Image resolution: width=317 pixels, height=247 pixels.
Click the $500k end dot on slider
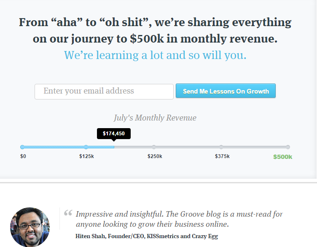click(x=288, y=147)
